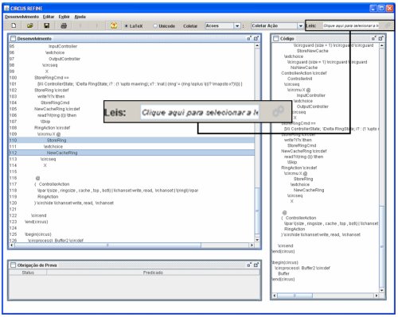Viewport: 398px width, 317px height.
Task: Click the chain-link icon beside the Leis field
Action: [388, 25]
